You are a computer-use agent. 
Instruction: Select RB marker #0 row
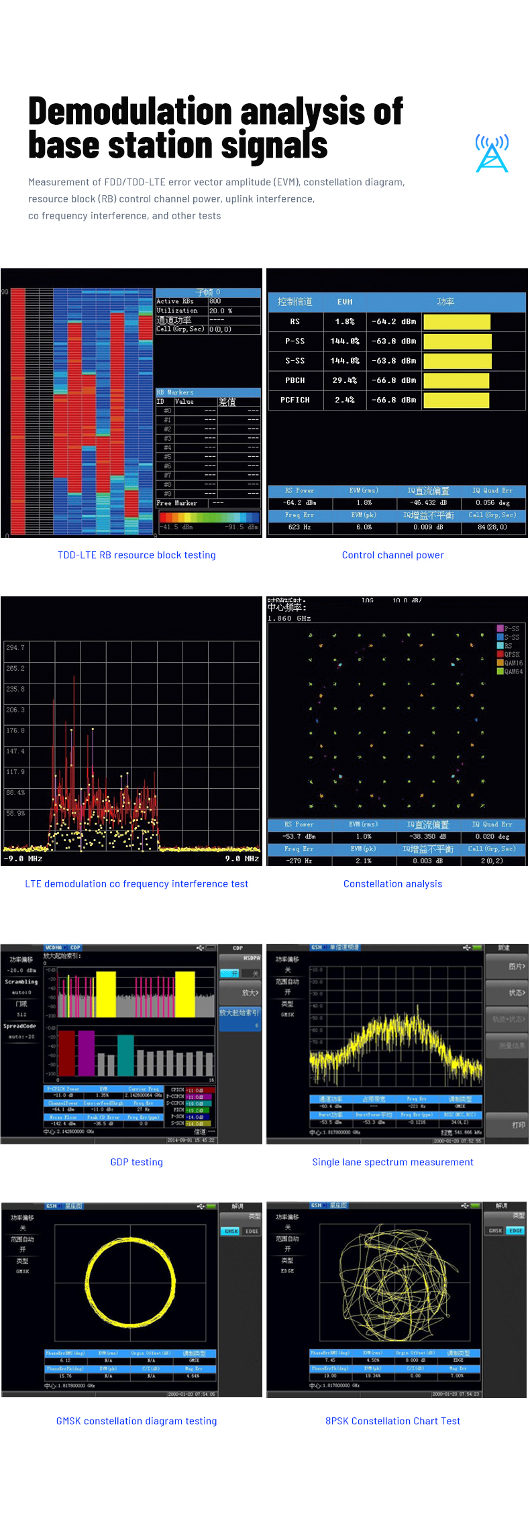(208, 411)
